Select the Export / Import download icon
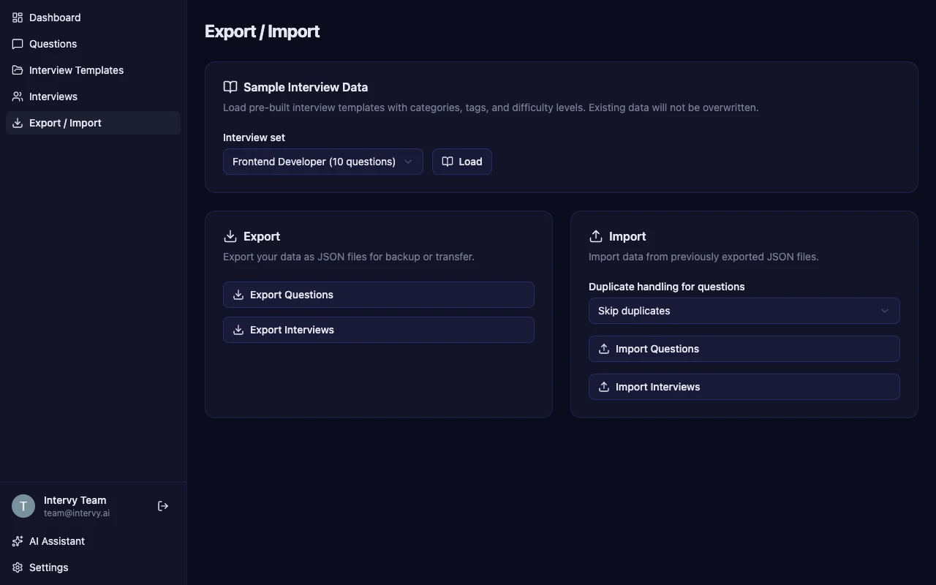 click(x=17, y=122)
